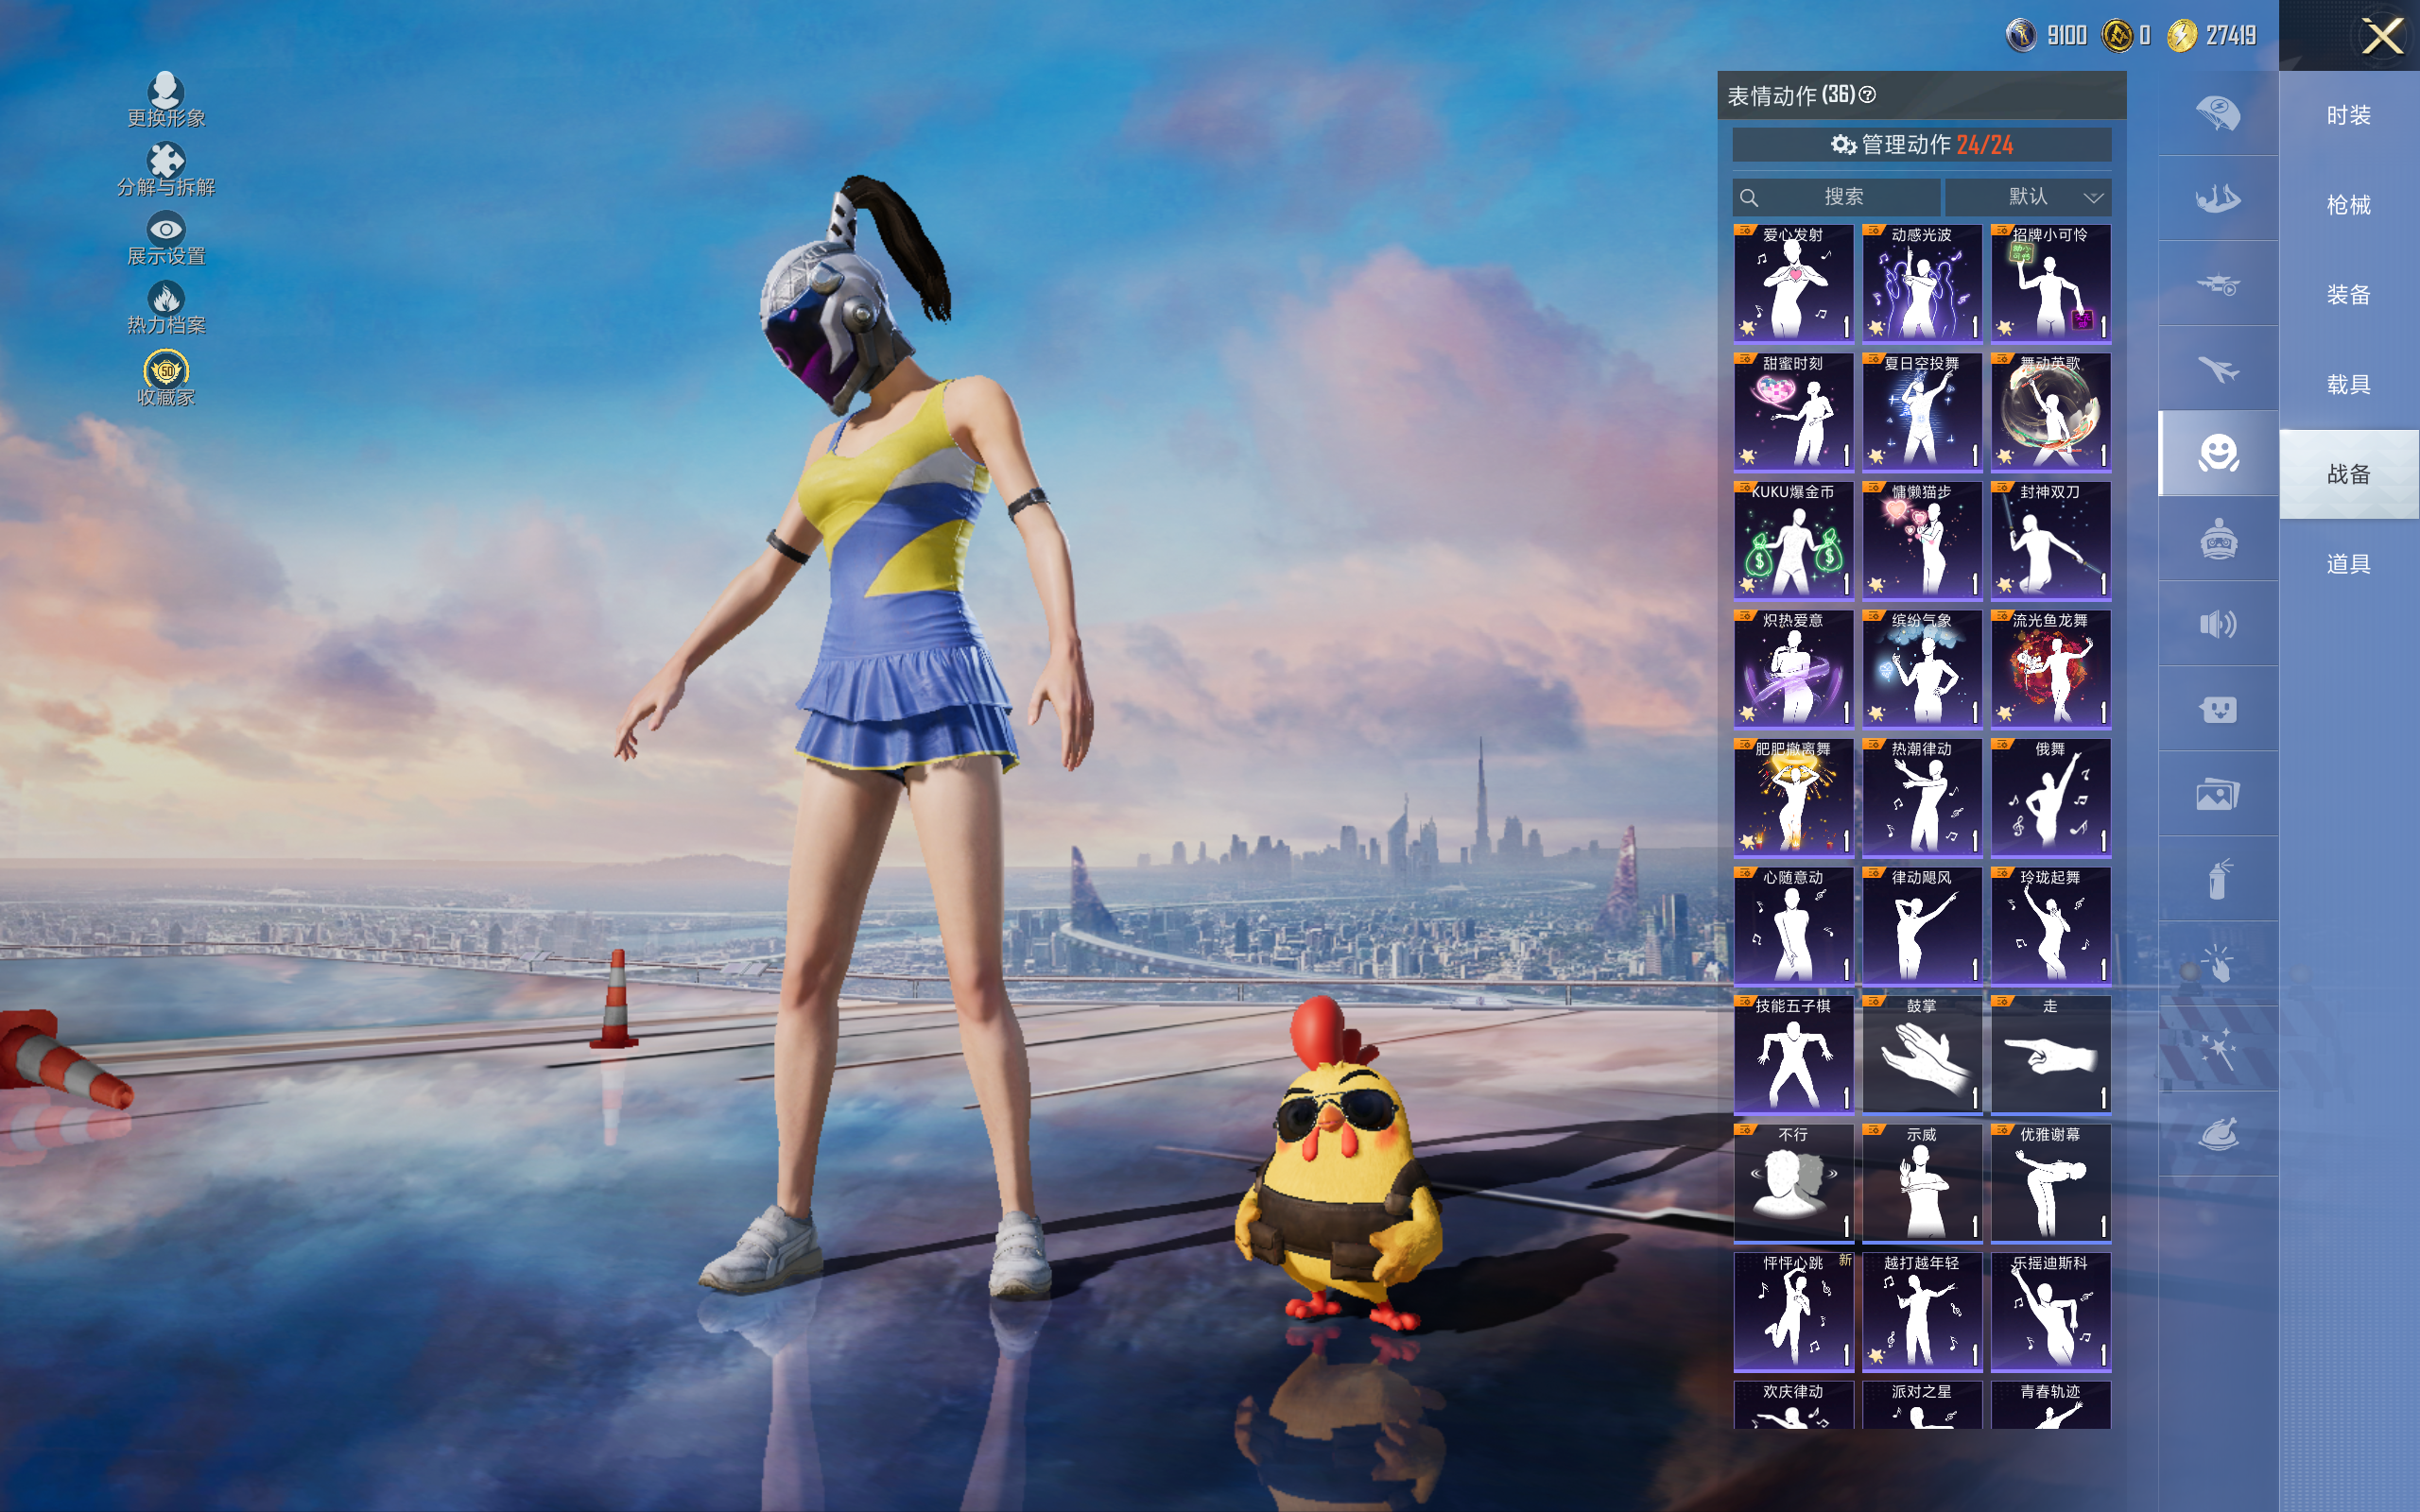Select the 热潮律动 emote
The width and height of the screenshot is (2420, 1512).
click(1922, 797)
